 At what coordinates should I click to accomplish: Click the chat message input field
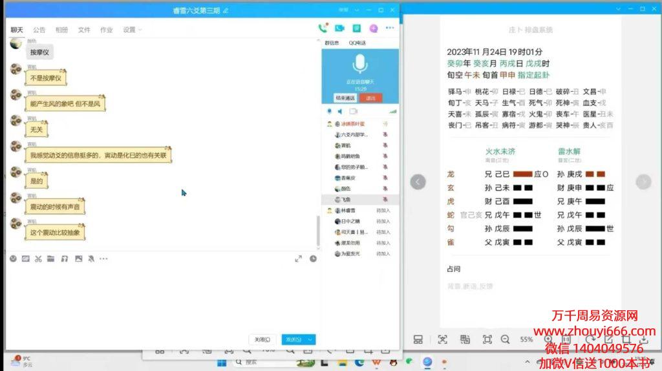coord(162,297)
